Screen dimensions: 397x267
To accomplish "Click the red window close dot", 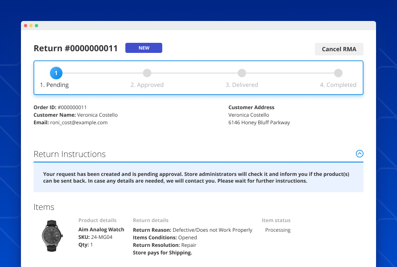I will 26,26.
